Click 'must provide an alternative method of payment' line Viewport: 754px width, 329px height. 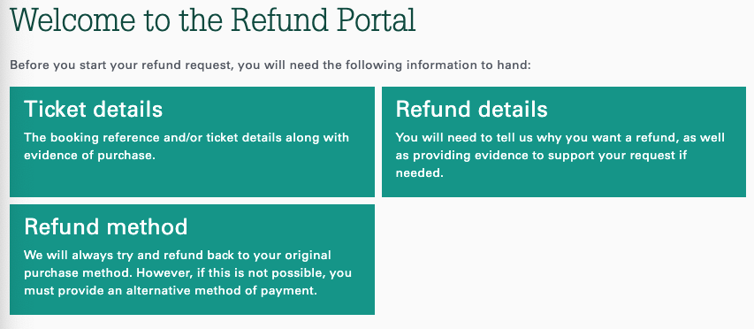pos(171,290)
